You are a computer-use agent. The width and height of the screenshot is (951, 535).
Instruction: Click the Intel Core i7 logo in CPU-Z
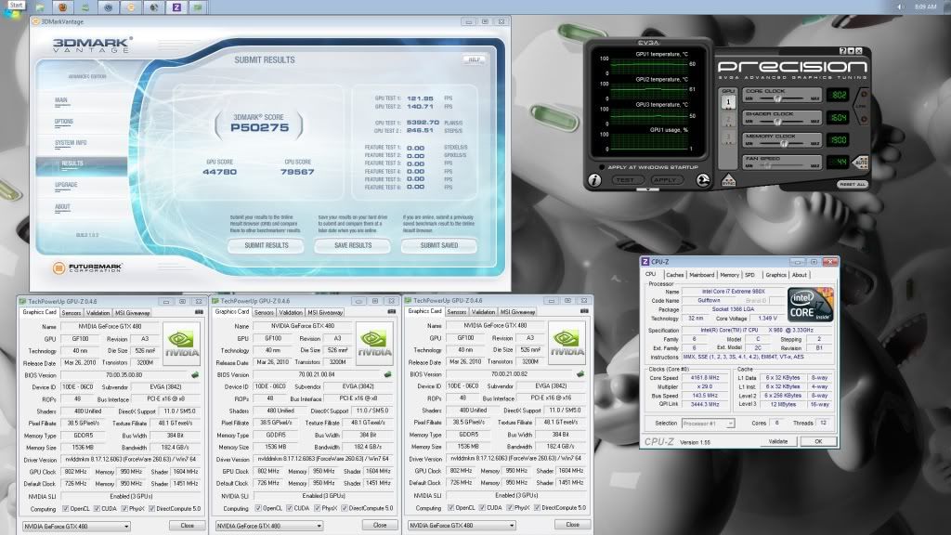[809, 306]
